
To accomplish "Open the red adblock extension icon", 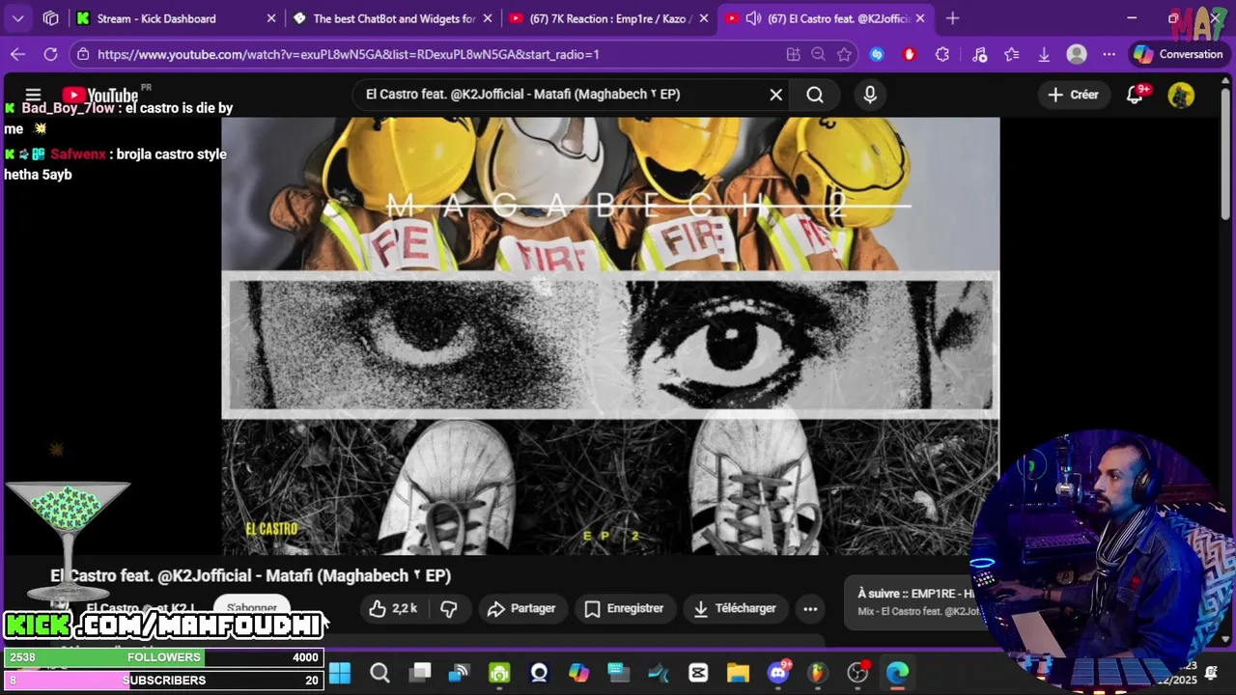I will click(909, 54).
